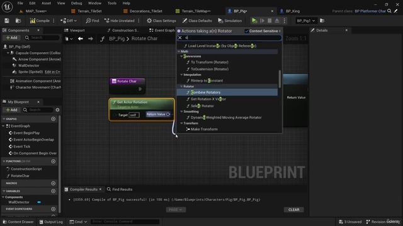The height and width of the screenshot is (226, 403).
Task: Click the Components search field
Action: pyautogui.click(x=42, y=38)
